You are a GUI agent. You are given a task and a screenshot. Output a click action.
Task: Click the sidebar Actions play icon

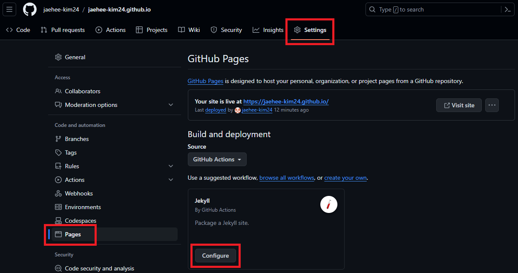pos(58,180)
